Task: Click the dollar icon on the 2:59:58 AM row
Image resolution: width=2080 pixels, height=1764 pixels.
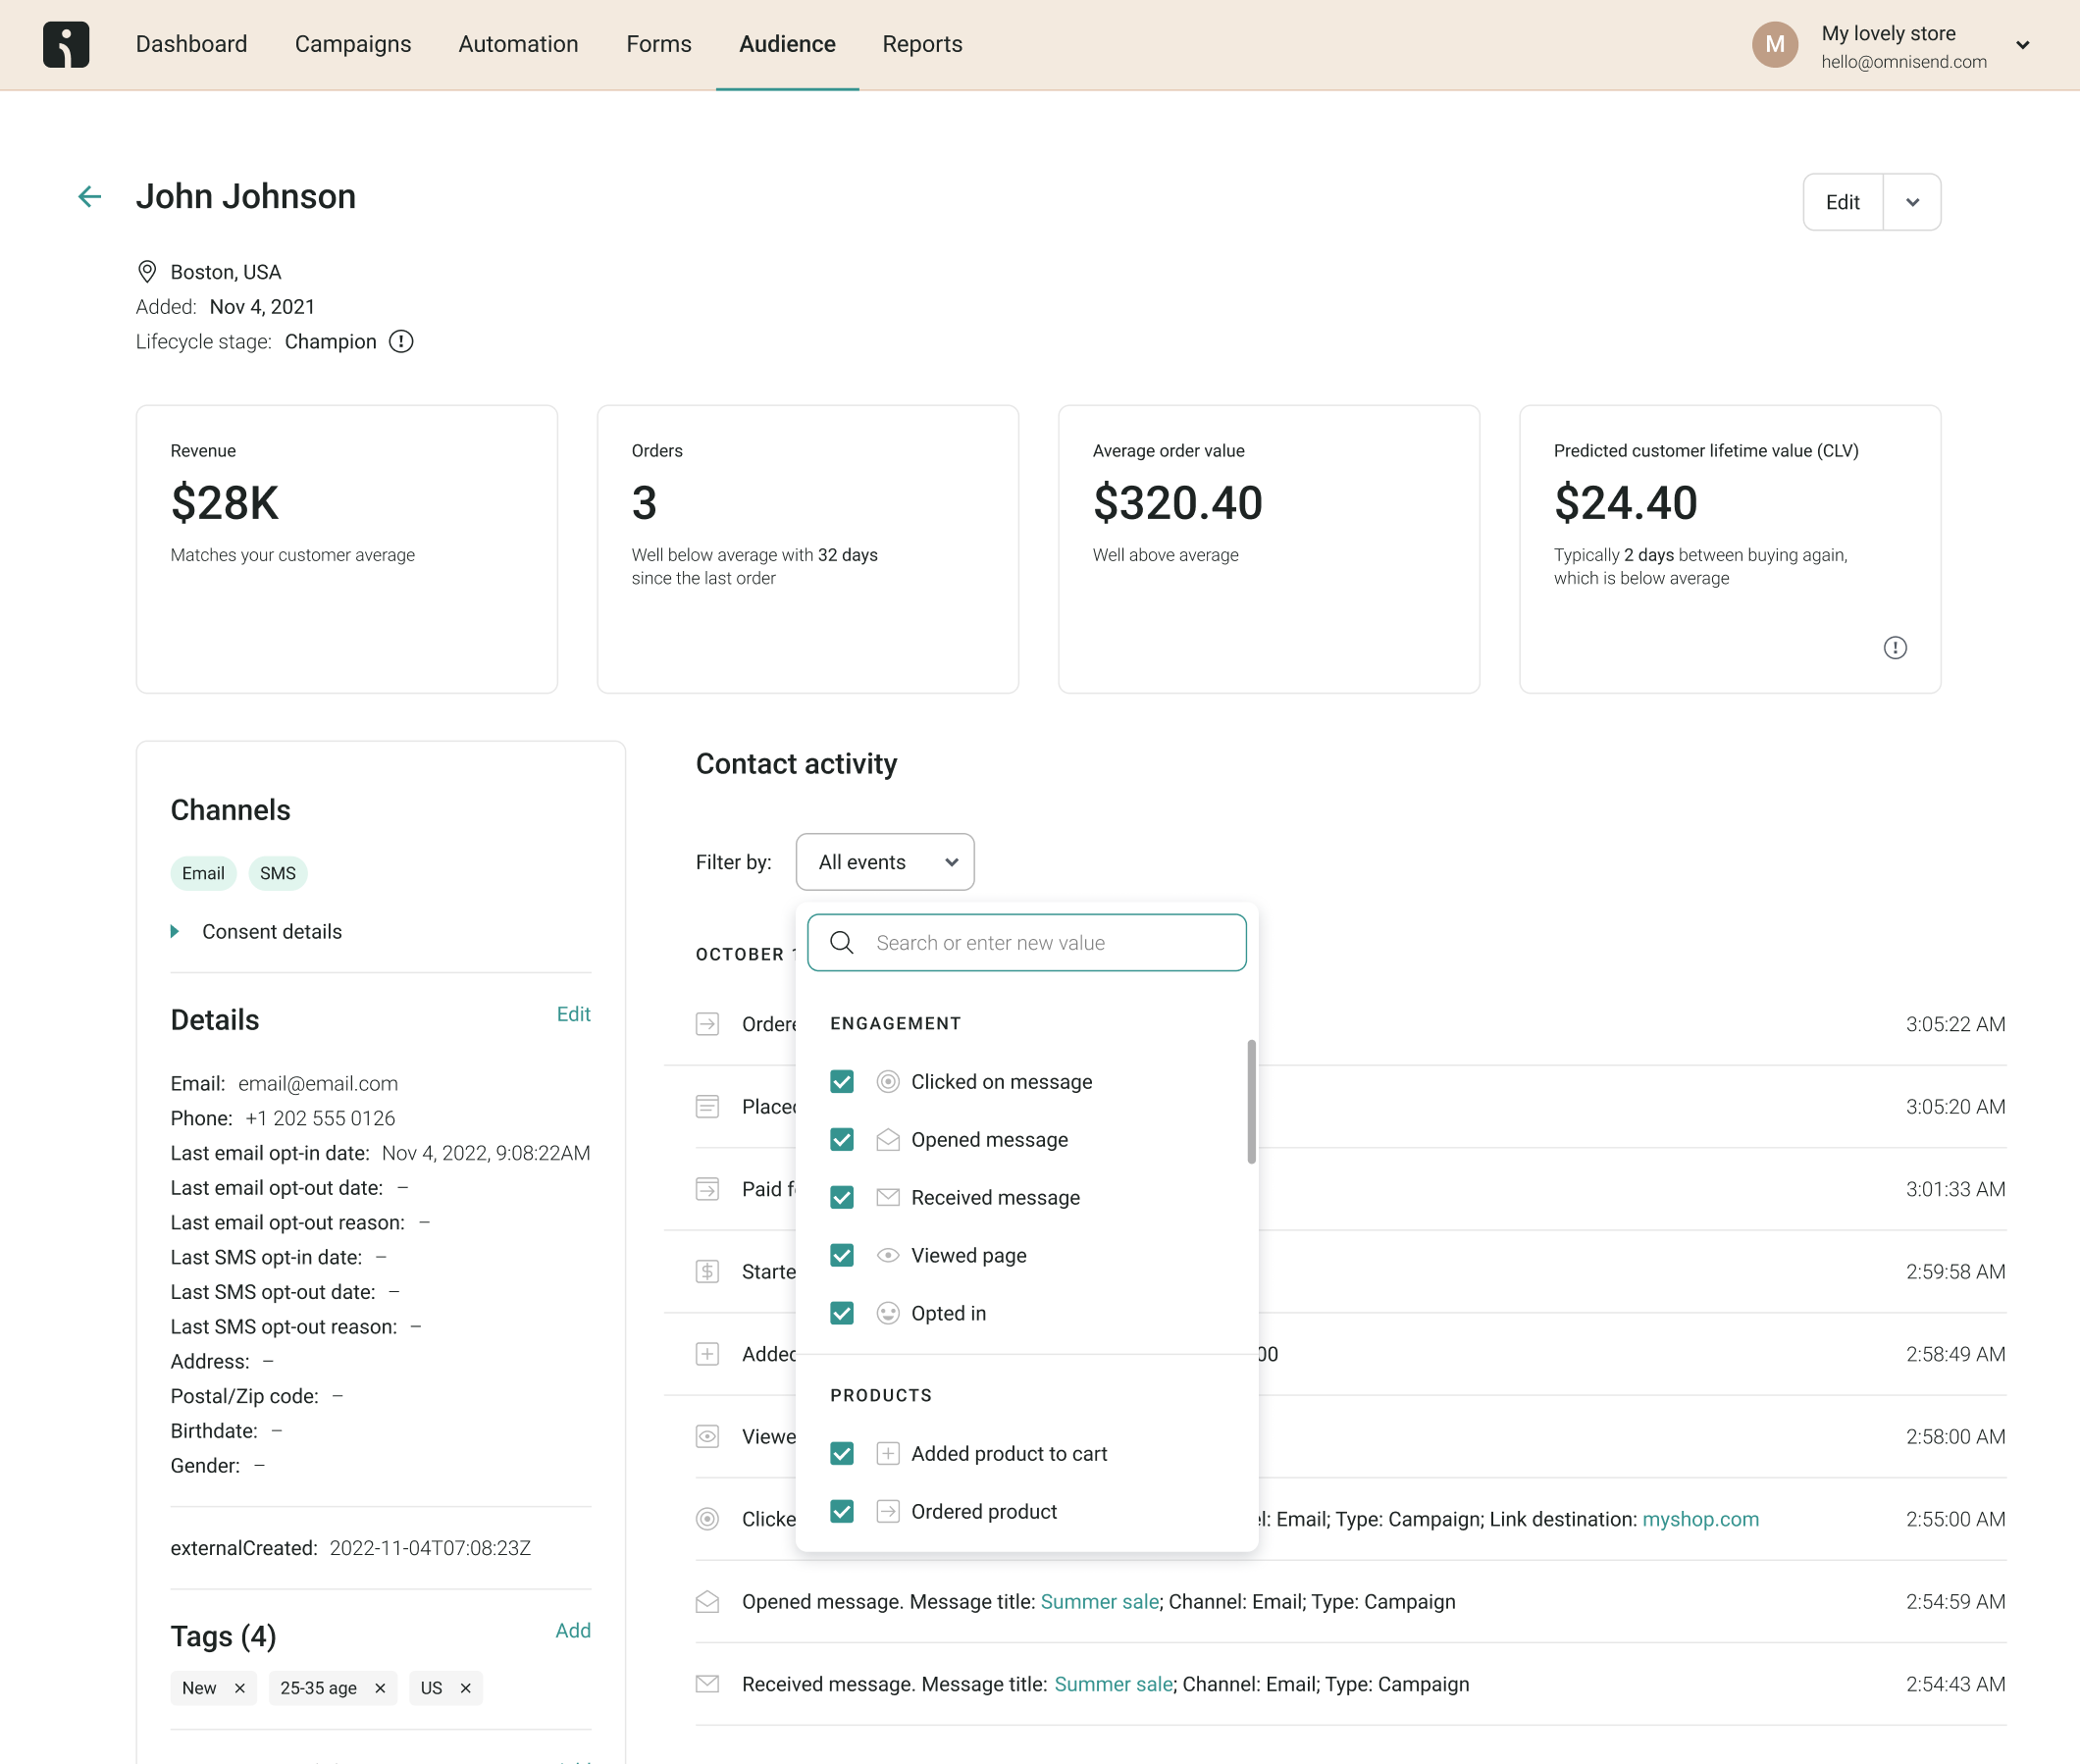Action: (708, 1272)
